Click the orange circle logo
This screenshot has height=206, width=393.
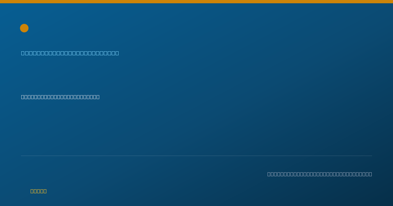[x=24, y=28]
